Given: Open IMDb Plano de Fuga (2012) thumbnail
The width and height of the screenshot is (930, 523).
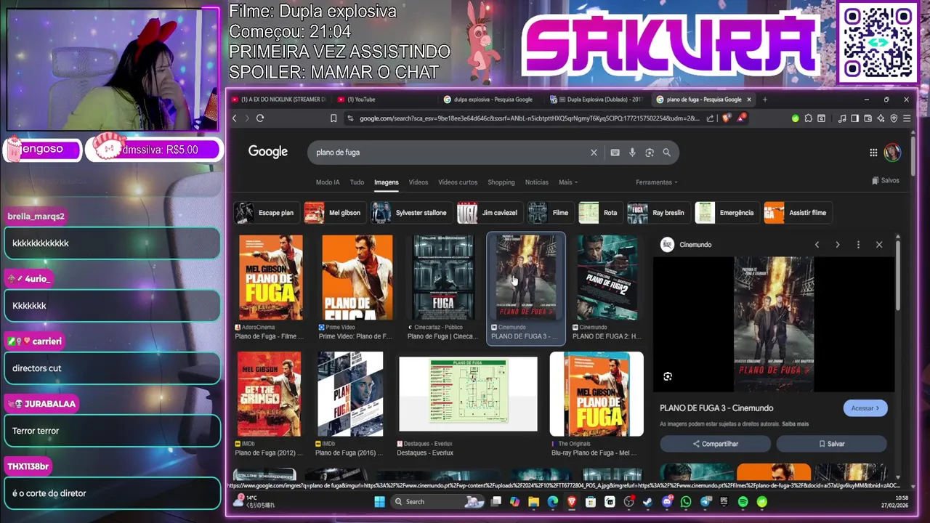Looking at the screenshot, I should click(x=269, y=394).
